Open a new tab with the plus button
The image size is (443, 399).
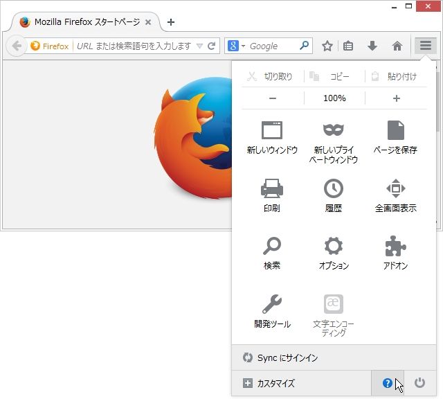[x=171, y=22]
